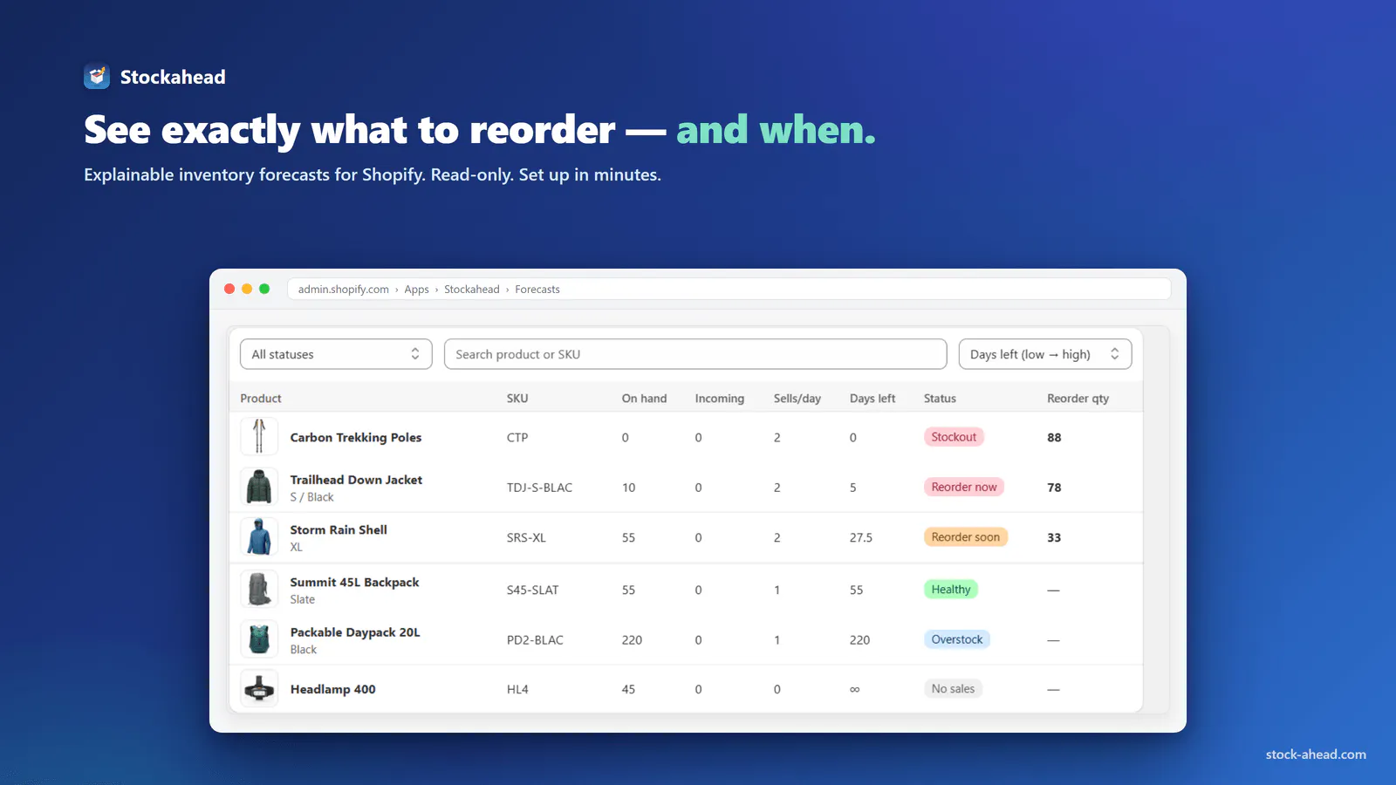Select the Summit 45L Backpack product name
Viewport: 1396px width, 785px height.
(x=354, y=582)
